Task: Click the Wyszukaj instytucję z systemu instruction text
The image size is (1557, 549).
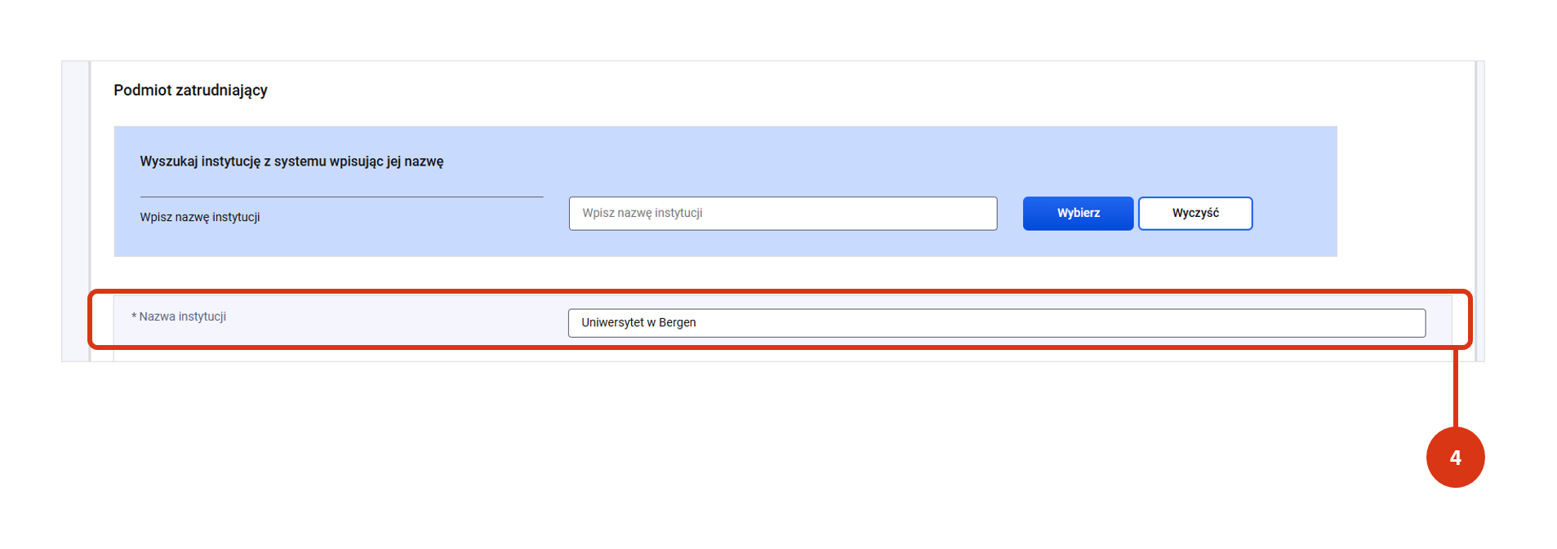Action: tap(291, 162)
